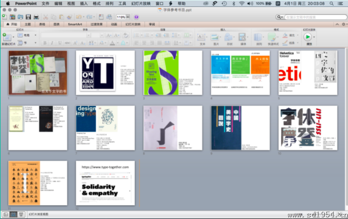Image resolution: width=348 pixels, height=219 pixels.
Task: Click the Format Painter brush icon
Action: 70,17
